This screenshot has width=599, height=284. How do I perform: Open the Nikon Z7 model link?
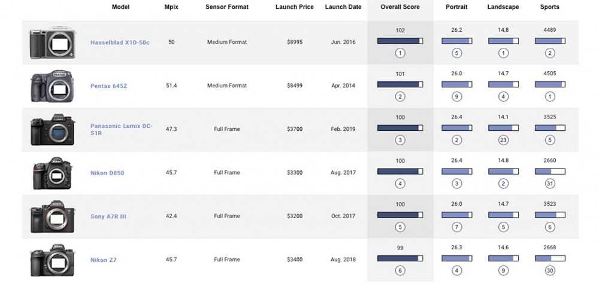pyautogui.click(x=103, y=259)
